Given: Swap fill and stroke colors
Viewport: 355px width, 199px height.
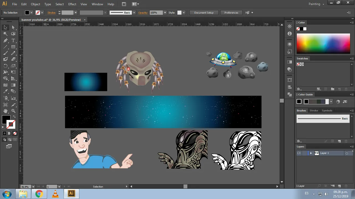Looking at the screenshot, I should (14, 117).
